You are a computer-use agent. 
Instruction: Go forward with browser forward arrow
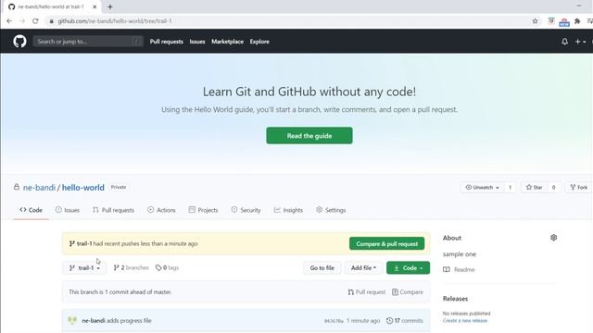click(22, 21)
